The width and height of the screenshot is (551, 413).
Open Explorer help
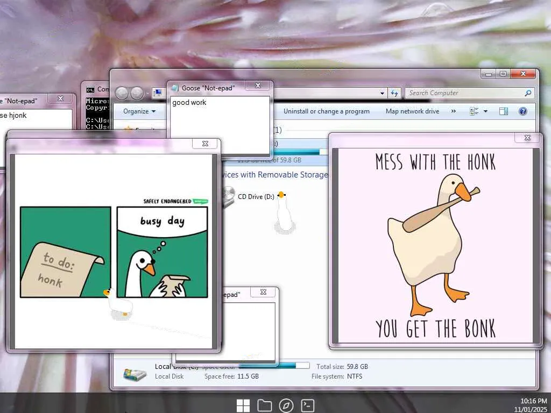[522, 111]
